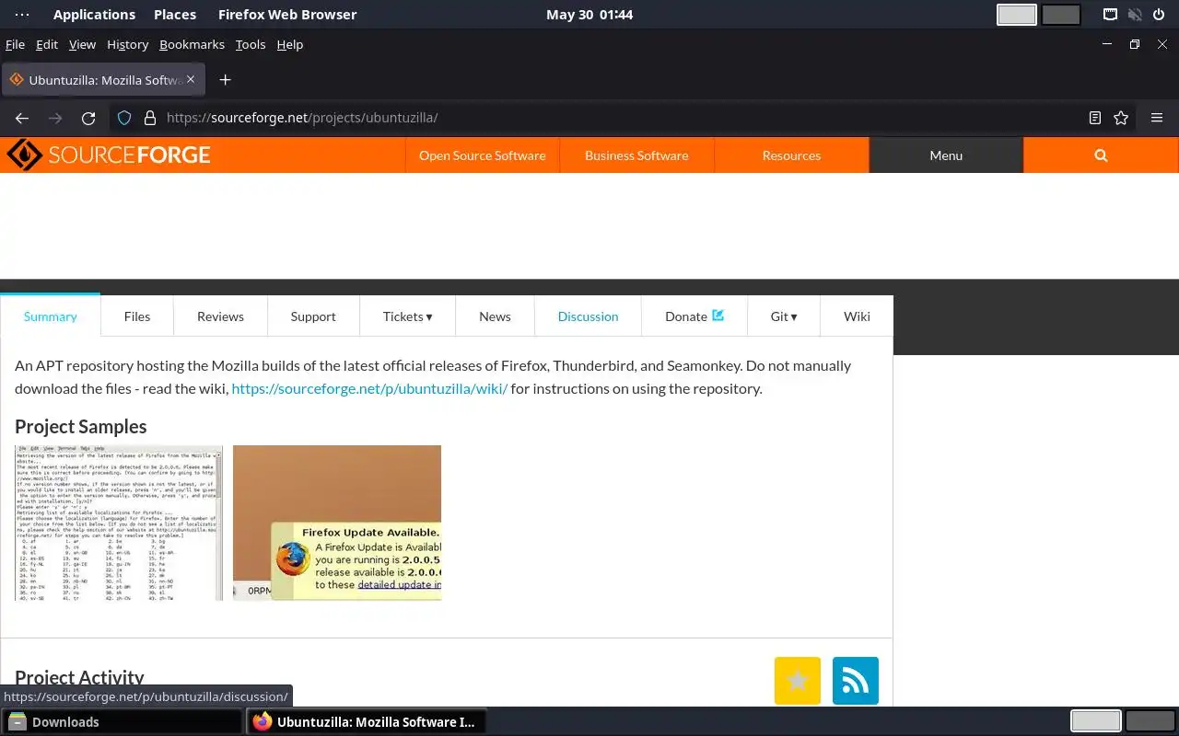This screenshot has height=736, width=1179.
Task: Click the edit icon beside Donate
Action: 718,315
